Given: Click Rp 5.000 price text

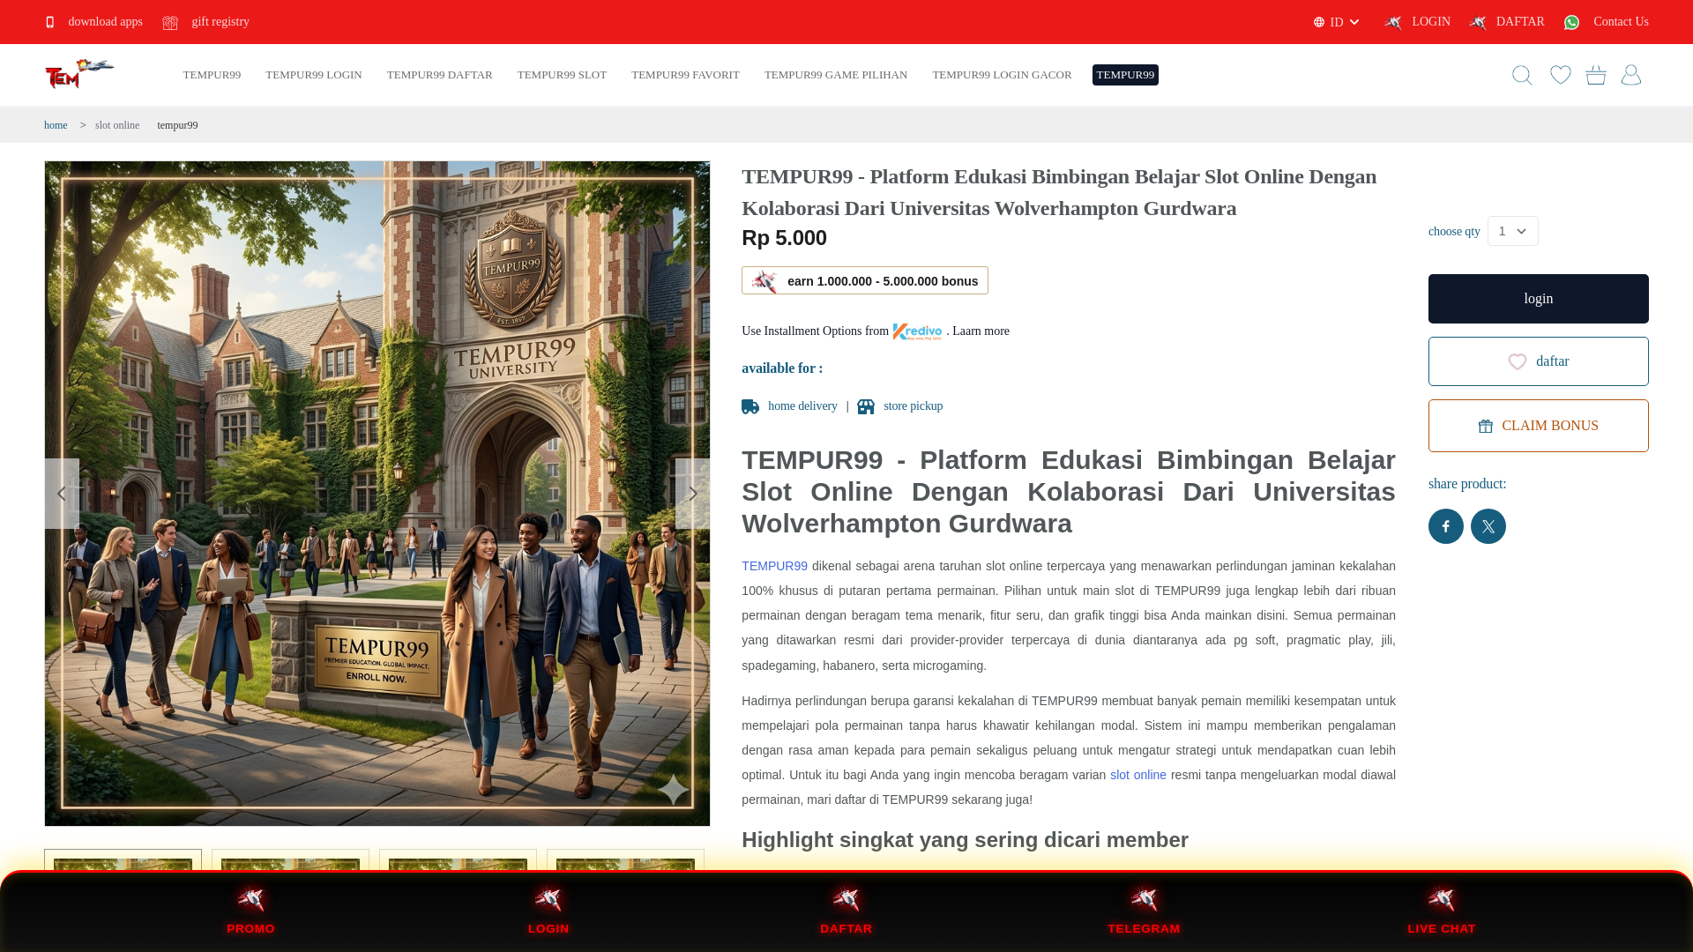Looking at the screenshot, I should tap(784, 238).
